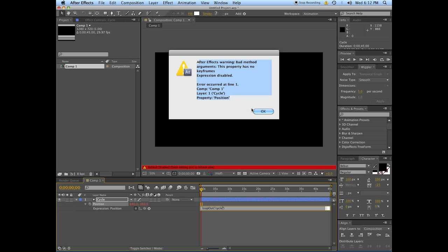Switch to the Render Queue tab
The height and width of the screenshot is (252, 448).
69,181
